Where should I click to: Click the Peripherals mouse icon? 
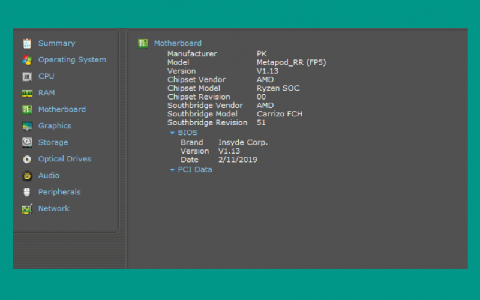[x=27, y=192]
